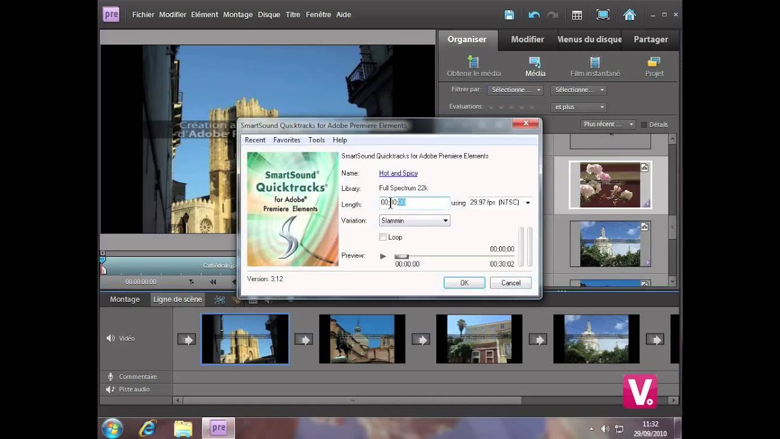Open Tools menu in Quicktracks dialog
The width and height of the screenshot is (780, 439).
coord(316,140)
